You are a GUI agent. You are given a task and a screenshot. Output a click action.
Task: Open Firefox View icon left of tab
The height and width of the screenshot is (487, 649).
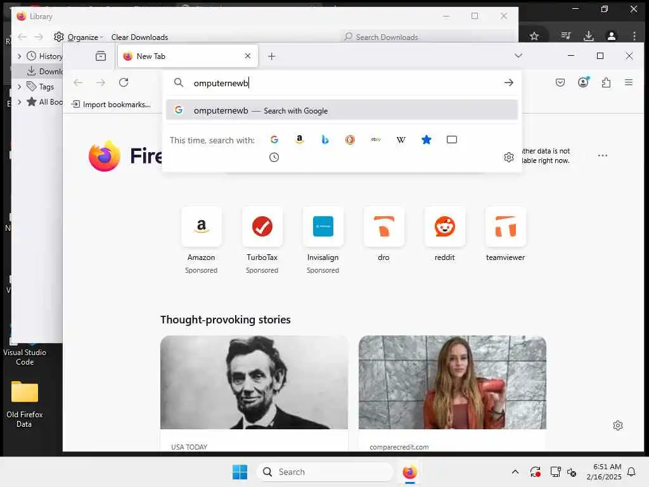[101, 56]
